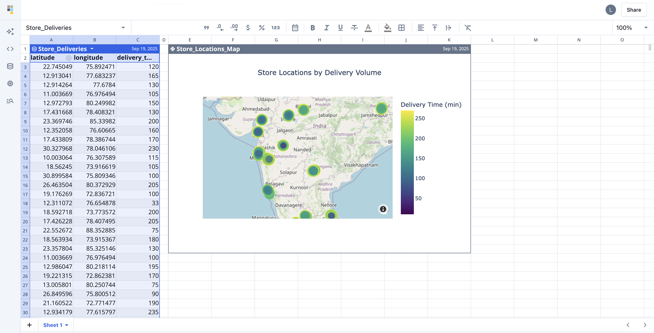The height and width of the screenshot is (333, 654).
Task: Expand the Store_Deliveries table header menu
Action: (x=92, y=49)
